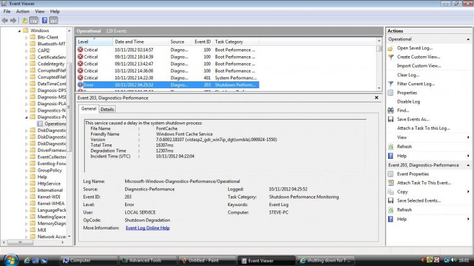Select the GroupPolicy folder
This screenshot has width=474, height=266.
tap(49, 170)
